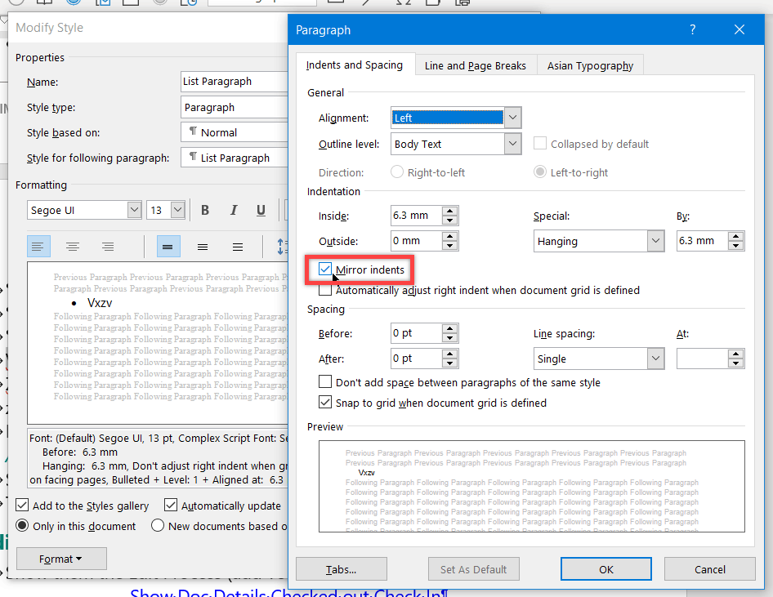Click the Paragraph dialog help question mark
This screenshot has width=773, height=597.
(x=692, y=29)
